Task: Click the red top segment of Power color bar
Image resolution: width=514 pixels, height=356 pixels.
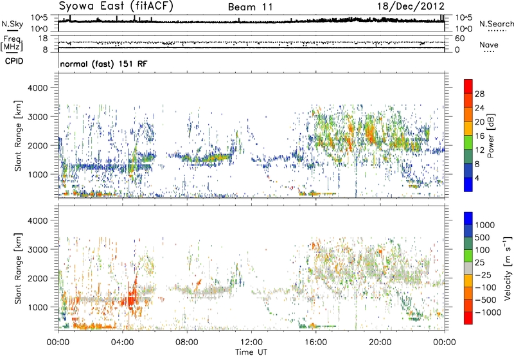Action: pos(468,86)
